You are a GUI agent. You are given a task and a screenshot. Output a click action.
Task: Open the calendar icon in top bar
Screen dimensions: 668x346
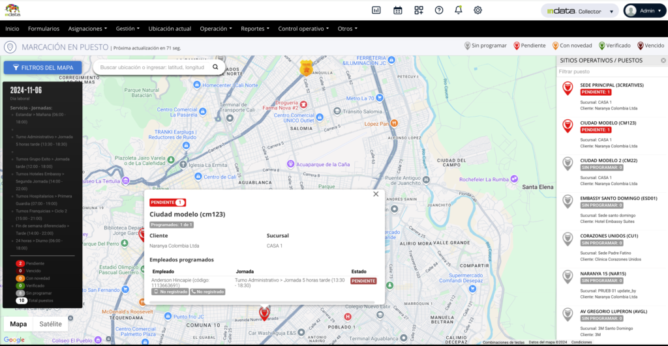click(x=397, y=10)
